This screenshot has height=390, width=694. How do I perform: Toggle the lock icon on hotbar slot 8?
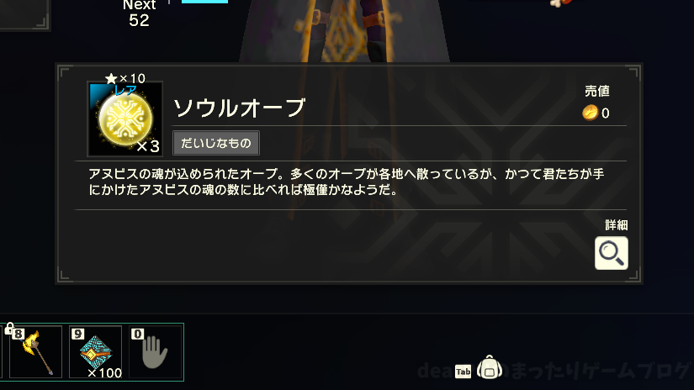tap(9, 328)
